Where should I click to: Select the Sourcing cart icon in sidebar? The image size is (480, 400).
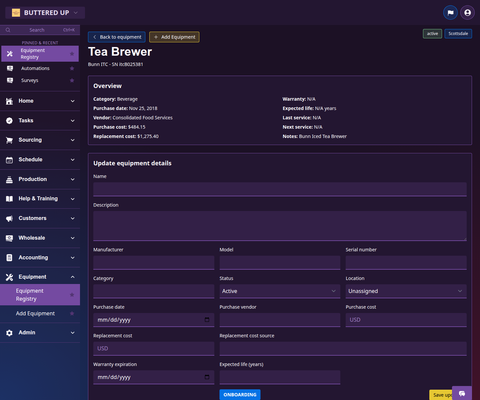tap(9, 140)
